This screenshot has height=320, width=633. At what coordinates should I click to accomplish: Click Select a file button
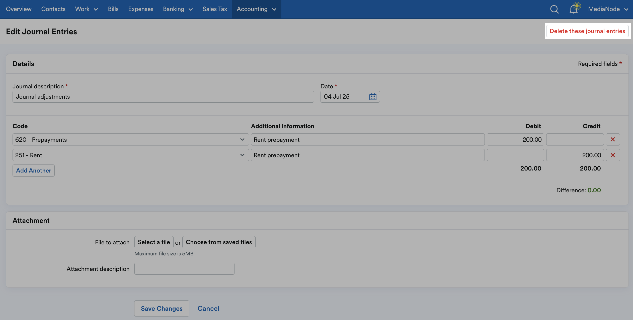tap(154, 242)
